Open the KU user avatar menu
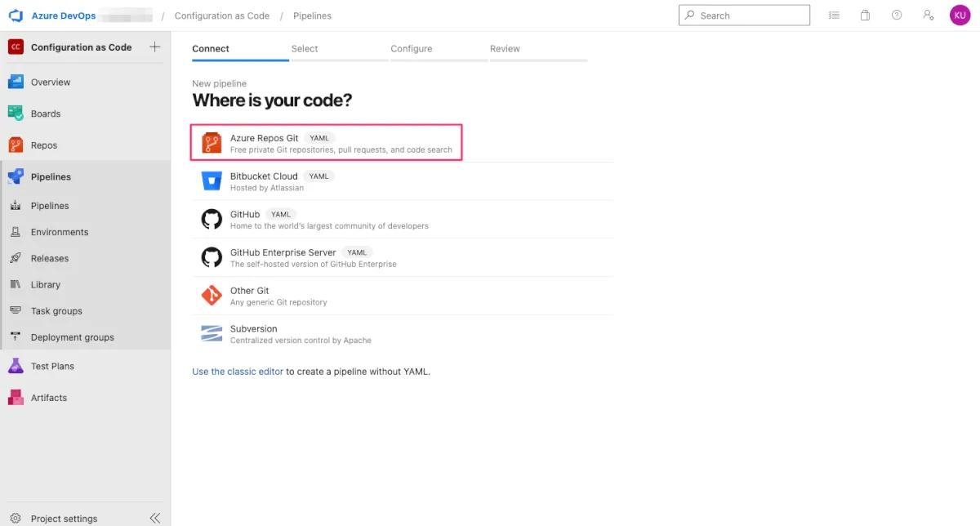 [x=960, y=16]
